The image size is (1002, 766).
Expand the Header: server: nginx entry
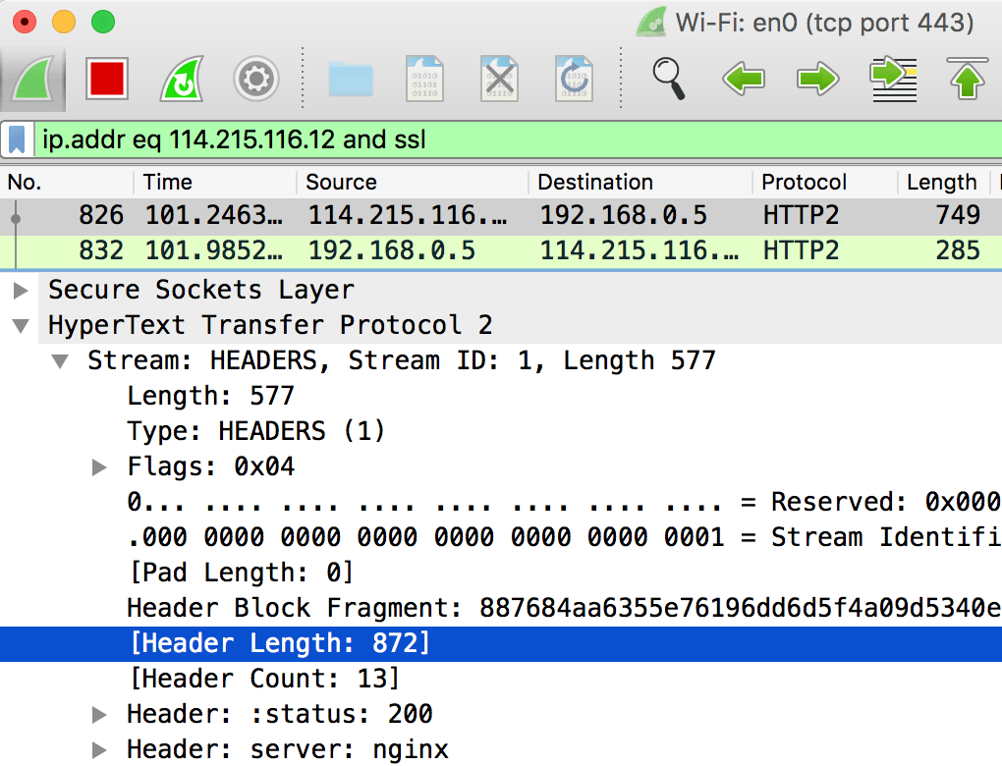pos(99,749)
